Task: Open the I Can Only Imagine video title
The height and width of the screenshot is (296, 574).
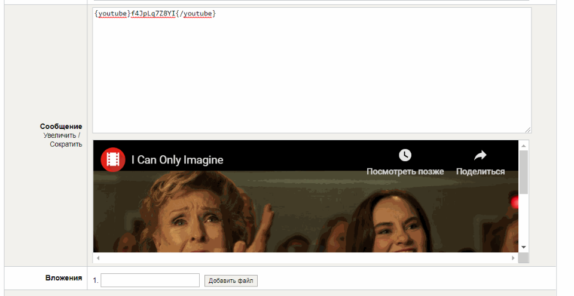Action: point(177,160)
